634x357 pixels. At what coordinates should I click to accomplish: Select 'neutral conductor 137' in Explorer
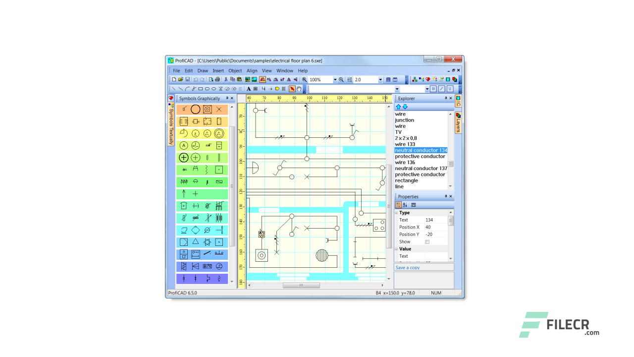click(x=421, y=169)
